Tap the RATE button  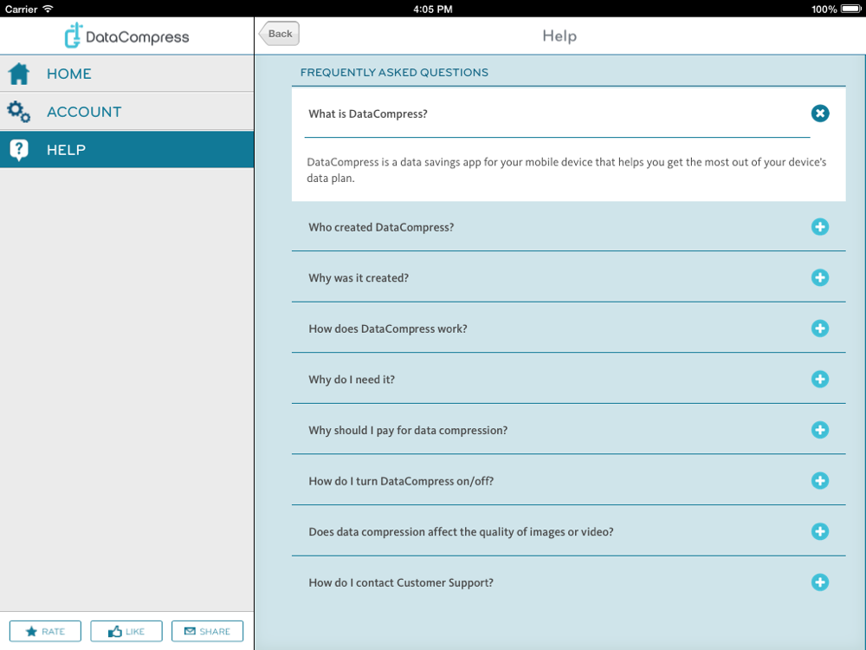[45, 631]
